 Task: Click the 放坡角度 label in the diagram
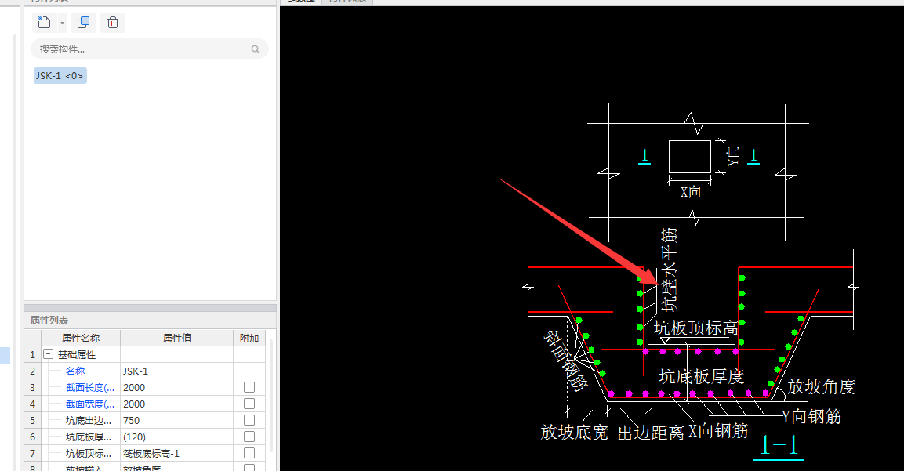click(x=822, y=386)
